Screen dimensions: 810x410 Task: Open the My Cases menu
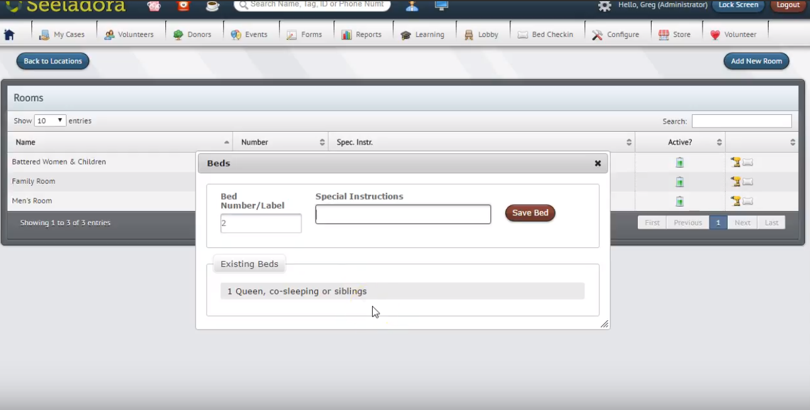click(x=62, y=35)
